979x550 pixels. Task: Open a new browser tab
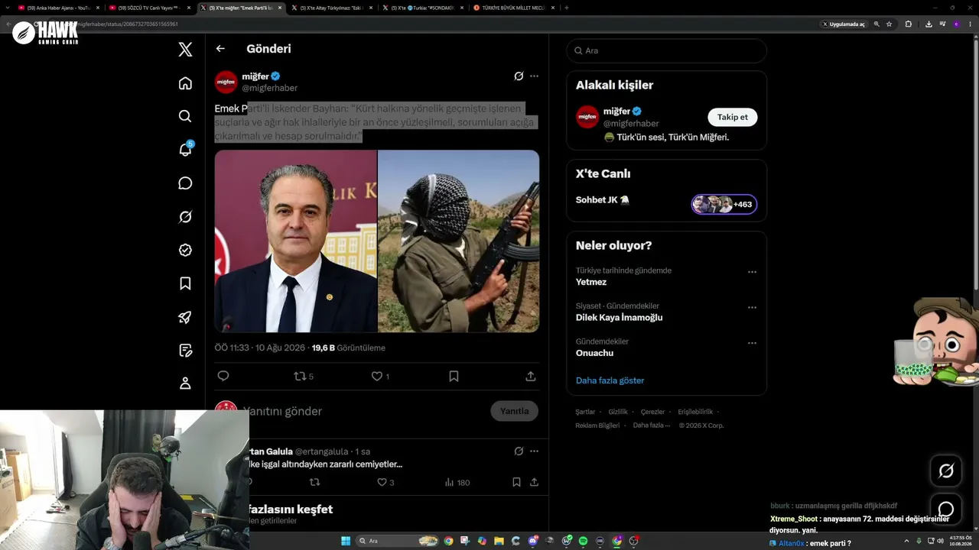[566, 8]
